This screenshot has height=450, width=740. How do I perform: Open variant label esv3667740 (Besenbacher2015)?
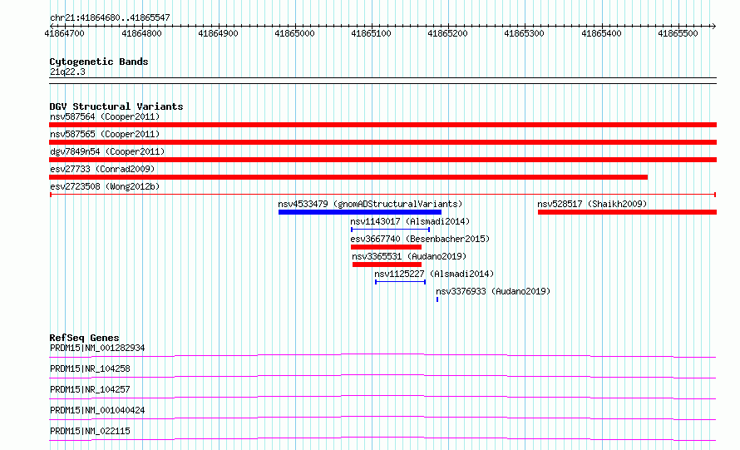[x=420, y=239]
